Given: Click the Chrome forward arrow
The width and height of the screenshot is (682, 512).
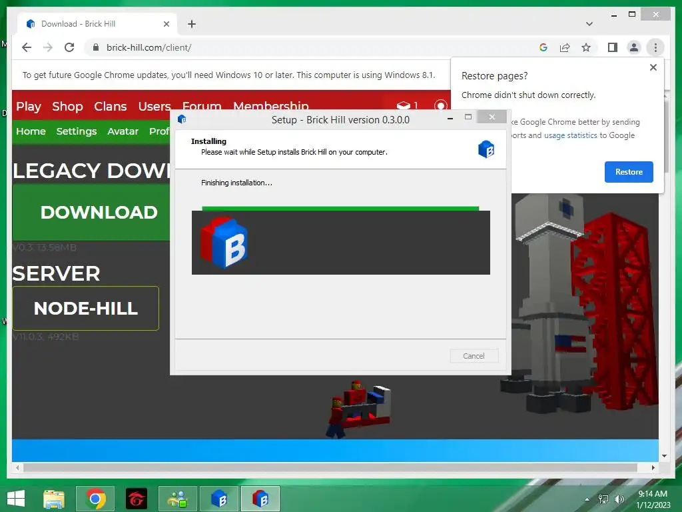Looking at the screenshot, I should (x=48, y=47).
